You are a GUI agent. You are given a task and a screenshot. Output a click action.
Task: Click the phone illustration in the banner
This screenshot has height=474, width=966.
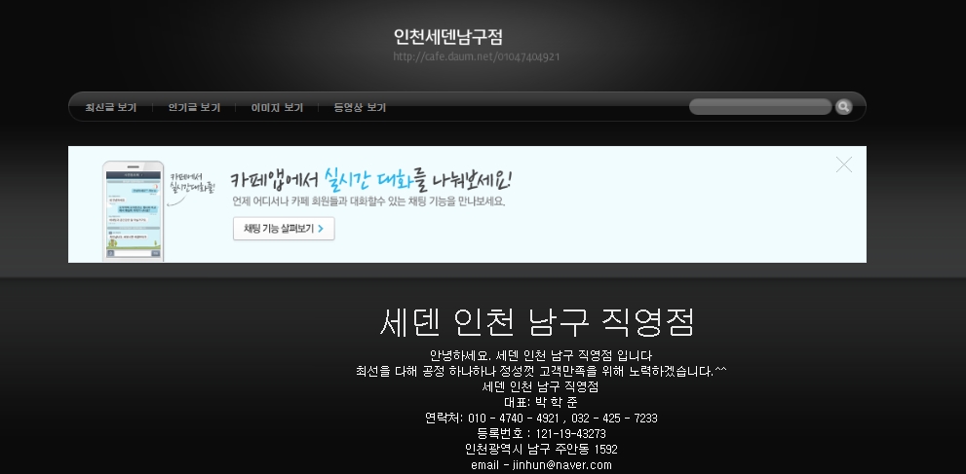click(132, 210)
